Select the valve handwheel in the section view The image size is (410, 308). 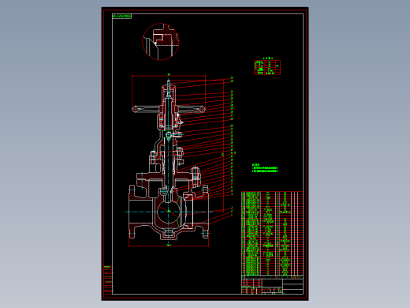point(169,109)
